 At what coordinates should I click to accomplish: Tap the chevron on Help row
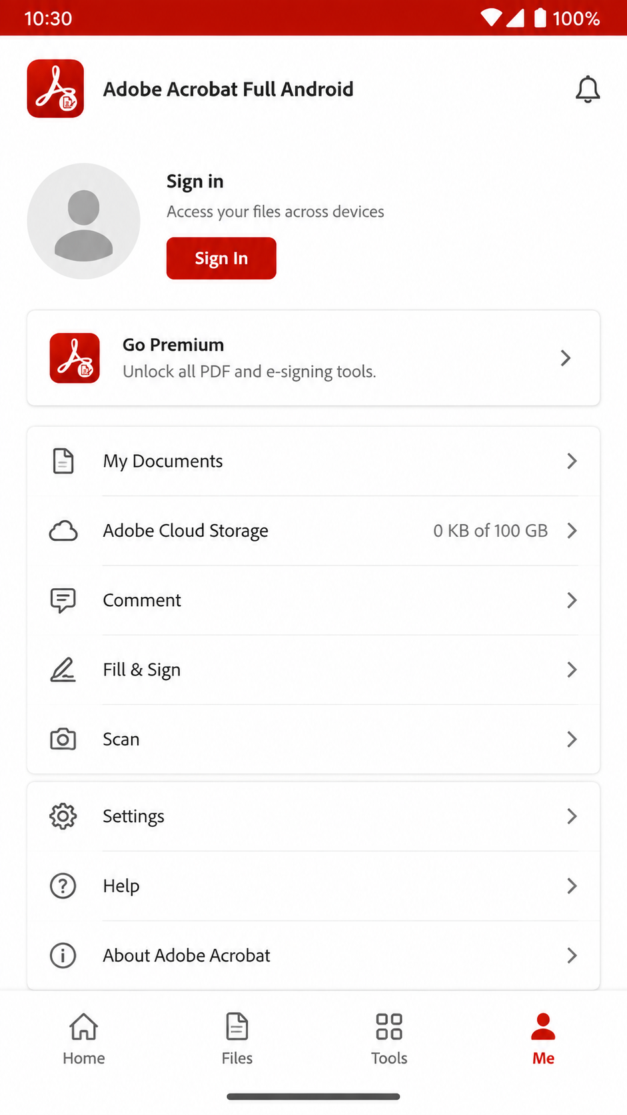click(x=572, y=886)
